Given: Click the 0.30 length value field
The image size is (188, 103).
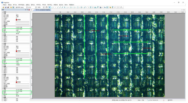Looking at the screenshot, I should pos(23,30).
